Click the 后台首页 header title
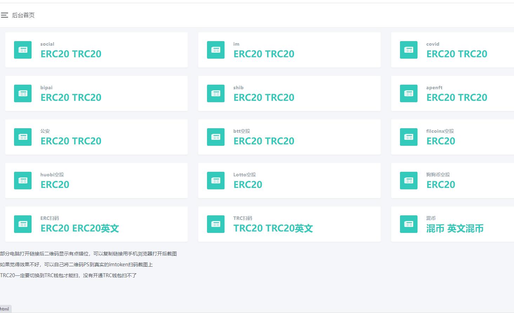The width and height of the screenshot is (514, 313). pyautogui.click(x=23, y=15)
